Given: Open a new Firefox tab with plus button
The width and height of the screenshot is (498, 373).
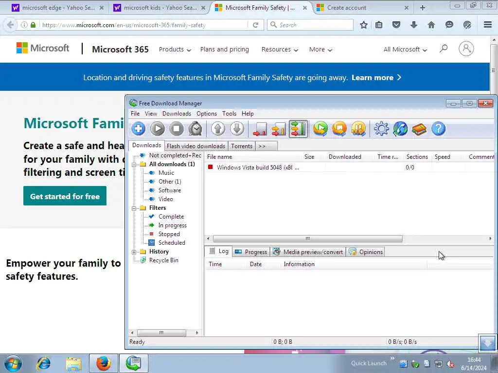Looking at the screenshot, I should [423, 8].
